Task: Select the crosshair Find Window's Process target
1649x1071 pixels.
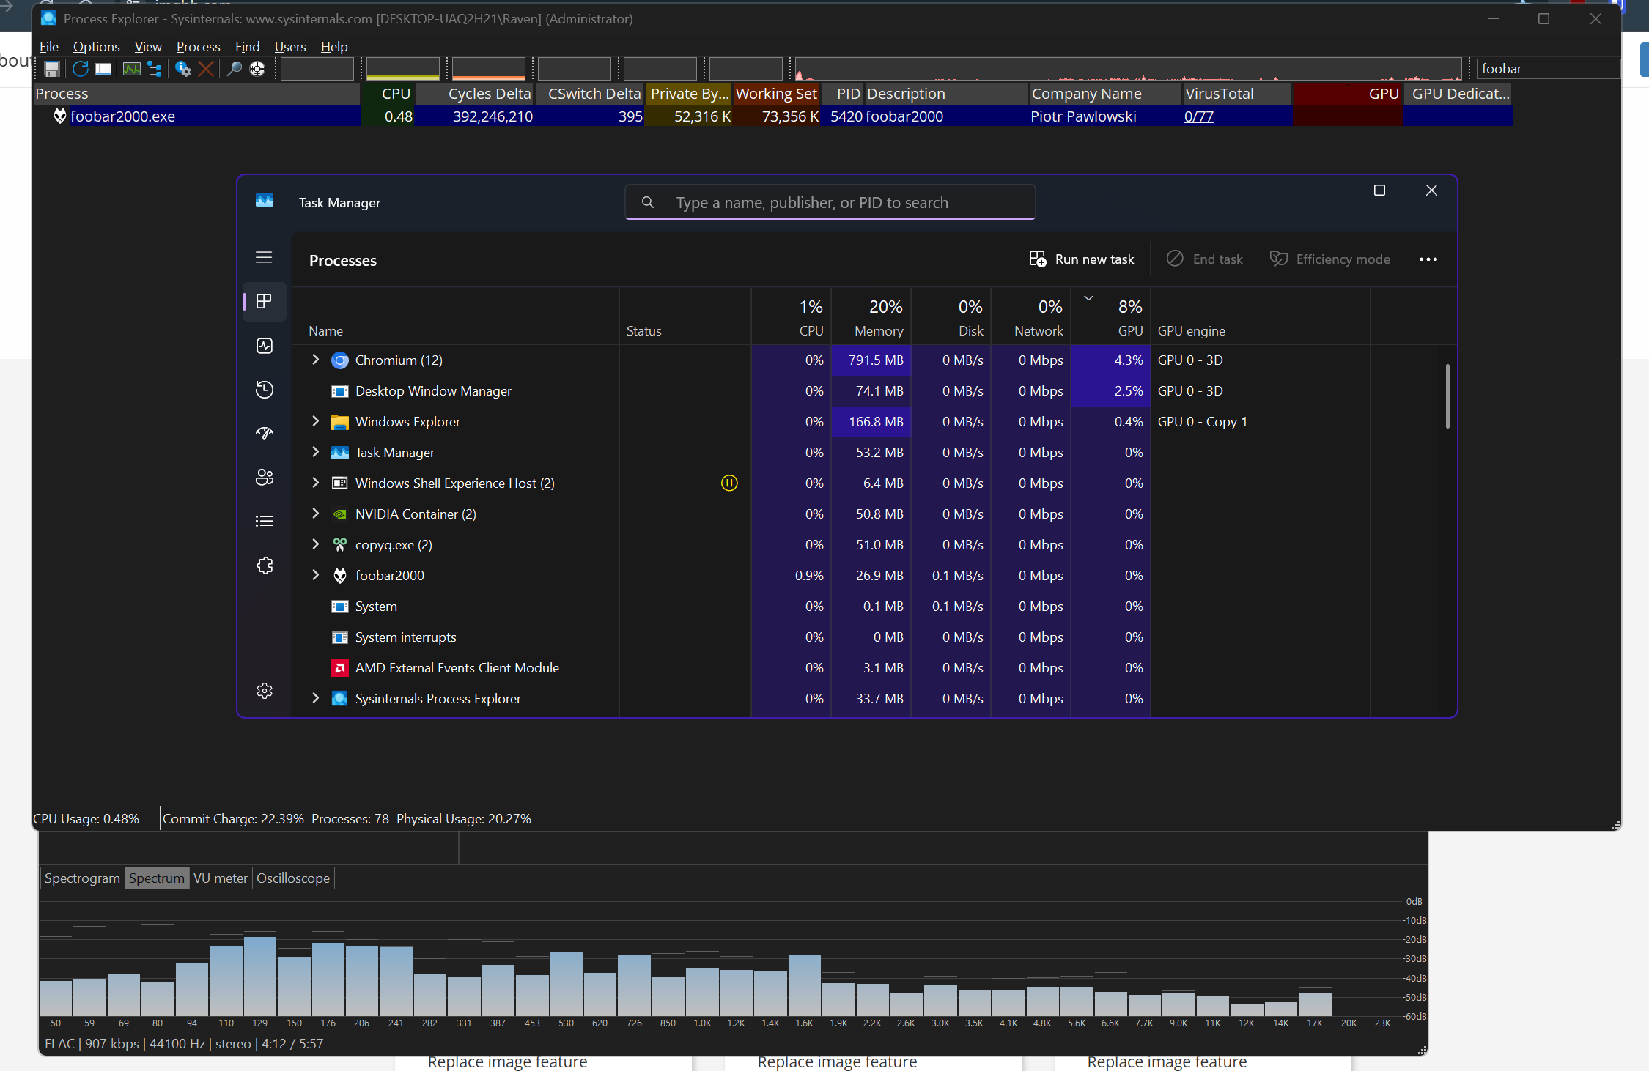Action: (257, 69)
